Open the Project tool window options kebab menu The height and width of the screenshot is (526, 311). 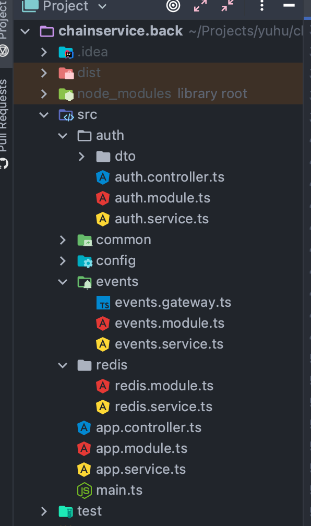[x=261, y=7]
